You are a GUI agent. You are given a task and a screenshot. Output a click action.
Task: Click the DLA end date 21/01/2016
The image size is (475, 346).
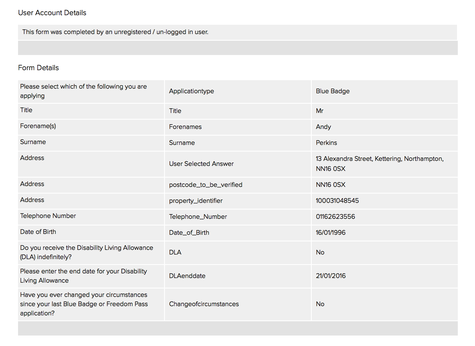click(x=331, y=276)
